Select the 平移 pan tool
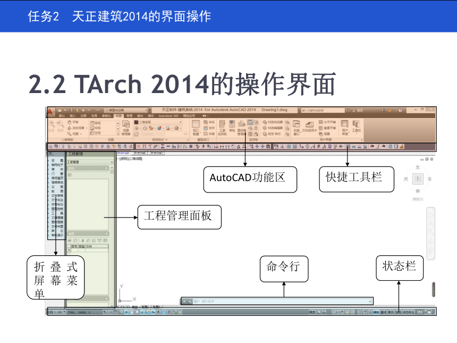The image size is (457, 343). [x=73, y=122]
